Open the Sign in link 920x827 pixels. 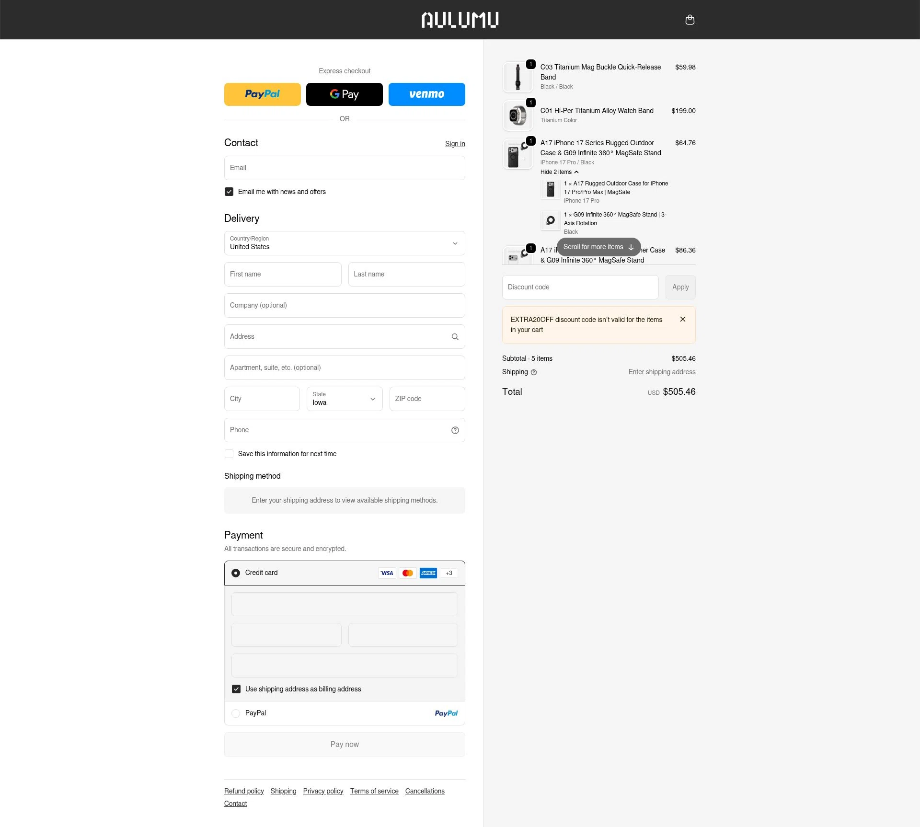click(455, 143)
